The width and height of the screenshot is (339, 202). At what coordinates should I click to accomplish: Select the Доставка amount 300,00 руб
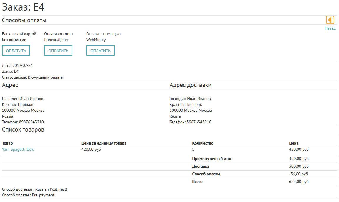299,166
